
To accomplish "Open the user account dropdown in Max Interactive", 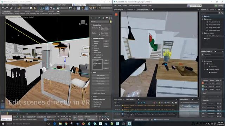I will click(194, 6).
